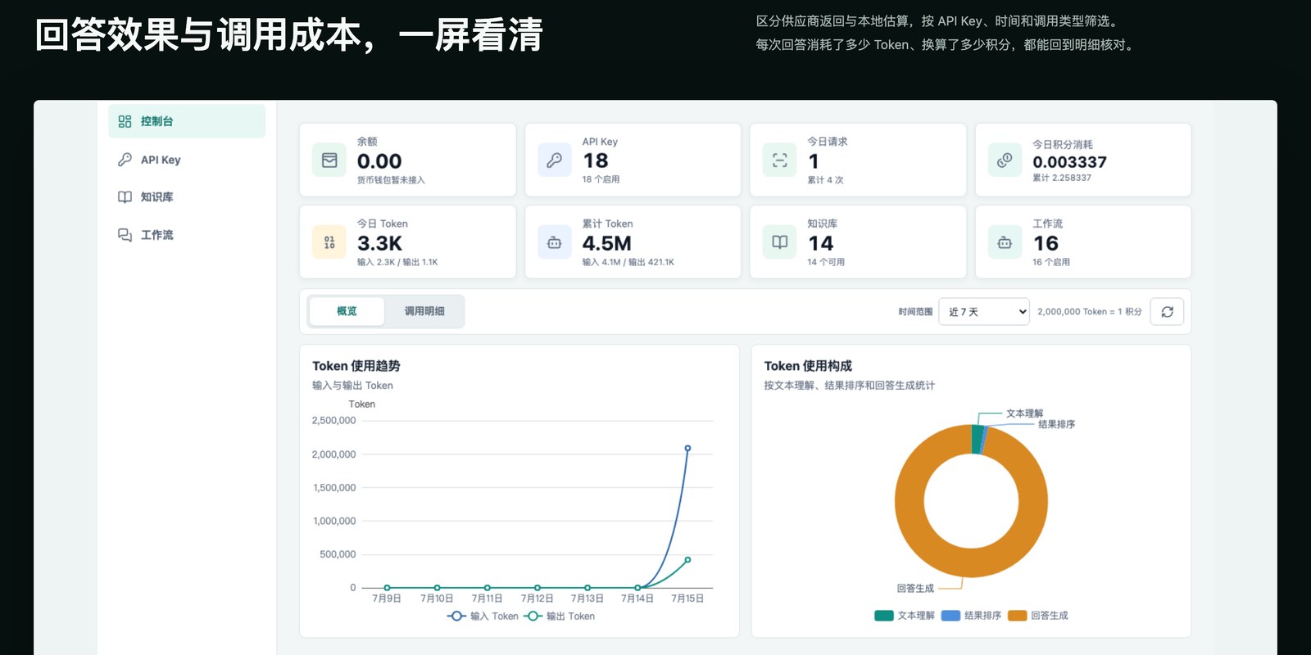Click the 14 个可用 label on 知识库 card

click(x=826, y=262)
